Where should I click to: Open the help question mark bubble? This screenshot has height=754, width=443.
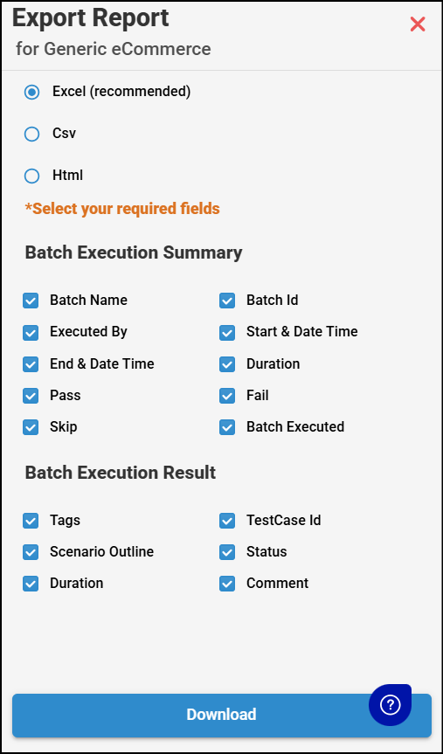click(x=390, y=705)
